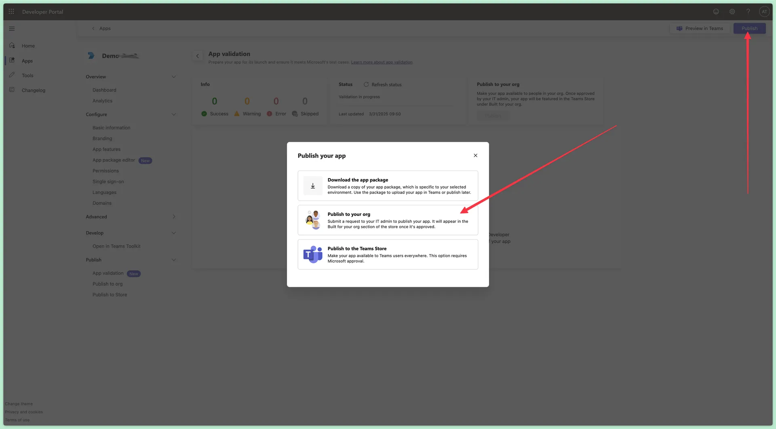Viewport: 776px width, 429px height.
Task: Collapse the Publish section chevron
Action: coord(174,260)
